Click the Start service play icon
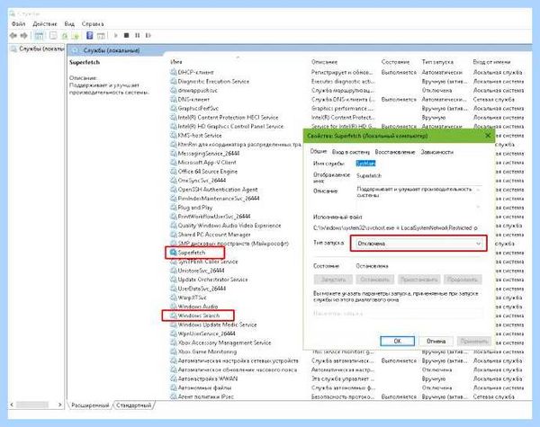Screen dimensions: 540x427 (116, 35)
